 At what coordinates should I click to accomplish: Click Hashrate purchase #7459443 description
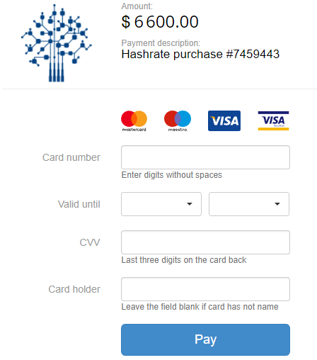coord(200,54)
